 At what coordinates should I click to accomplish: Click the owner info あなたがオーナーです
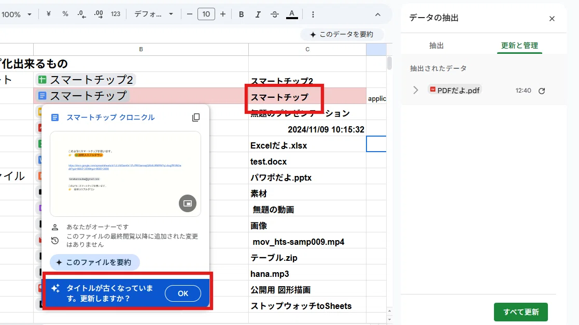pos(97,227)
